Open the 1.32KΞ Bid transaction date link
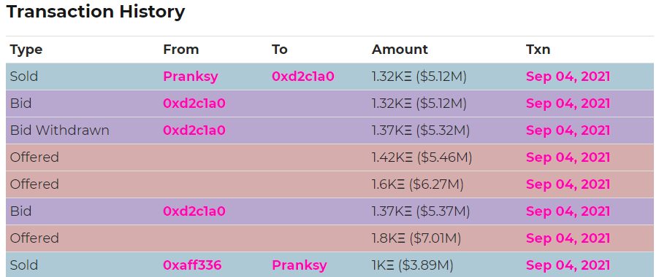Image resolution: width=659 pixels, height=277 pixels. pos(568,104)
